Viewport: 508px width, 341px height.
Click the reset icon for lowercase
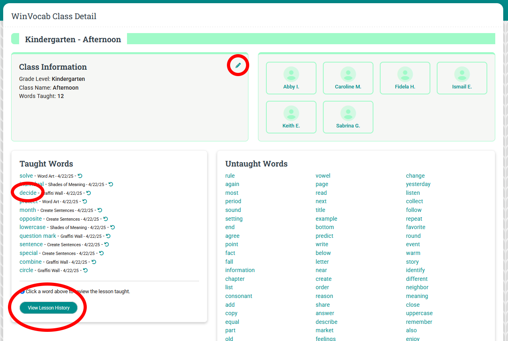pos(113,227)
